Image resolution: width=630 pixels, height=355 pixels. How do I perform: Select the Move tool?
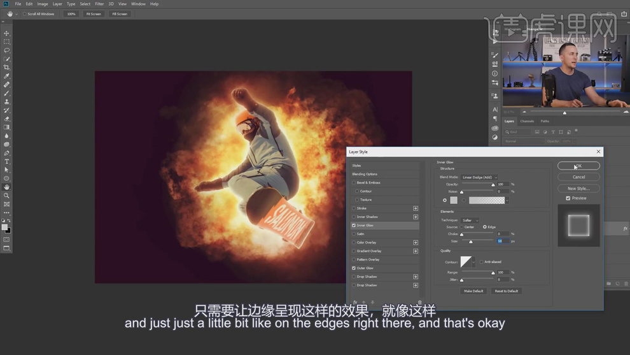7,33
